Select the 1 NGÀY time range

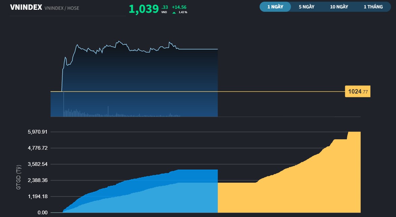275,6
